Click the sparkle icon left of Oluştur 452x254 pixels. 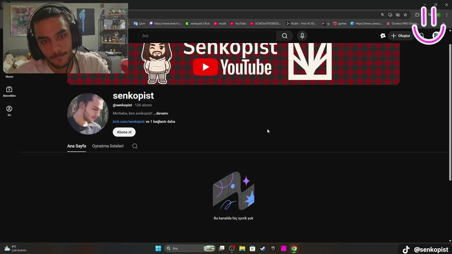point(383,36)
